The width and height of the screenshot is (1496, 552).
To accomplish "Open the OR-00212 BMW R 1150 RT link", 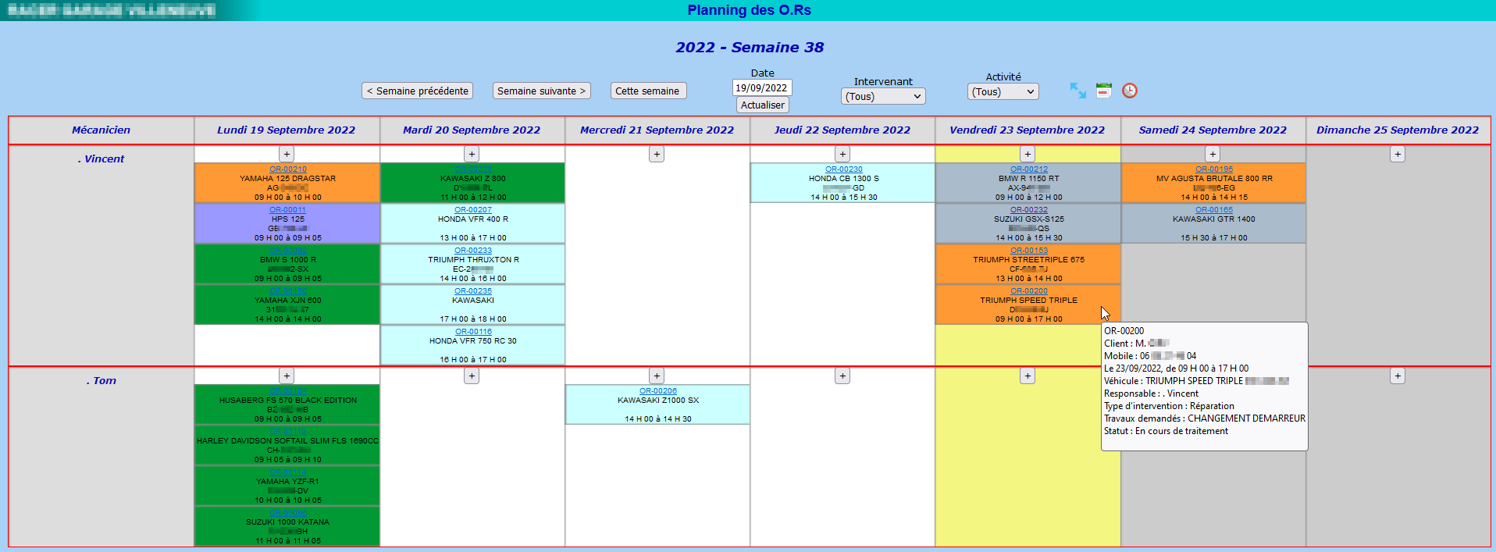I will click(x=1028, y=169).
